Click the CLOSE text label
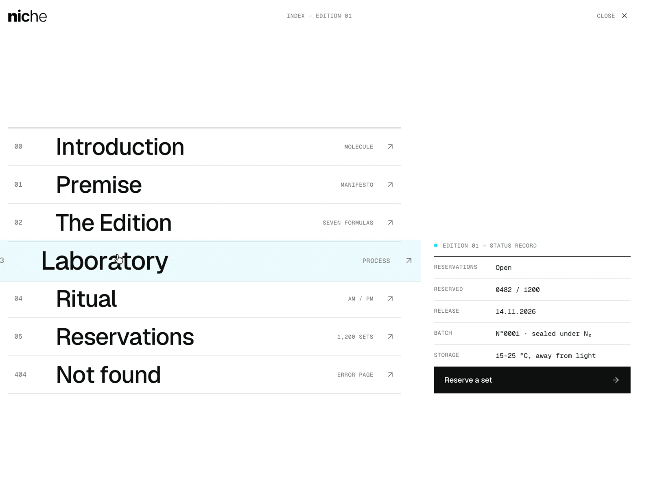 (x=606, y=16)
